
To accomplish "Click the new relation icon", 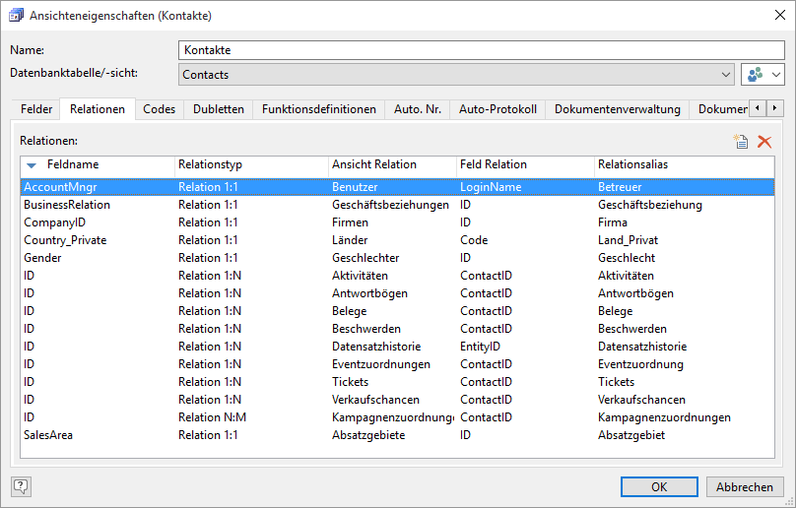I will point(741,142).
